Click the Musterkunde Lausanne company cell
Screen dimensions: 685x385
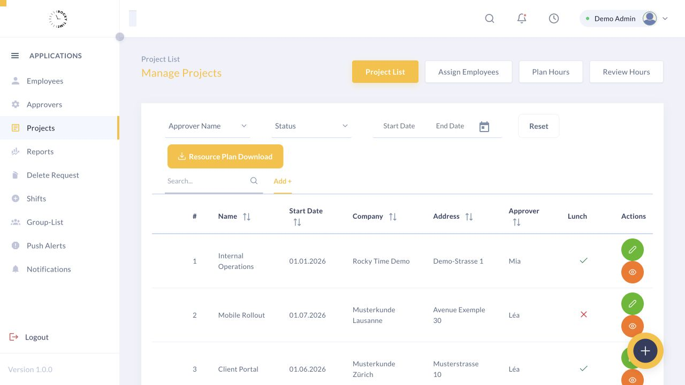pos(374,315)
